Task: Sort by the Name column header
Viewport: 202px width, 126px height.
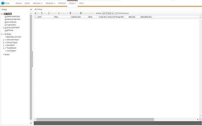Action: click(x=62, y=17)
